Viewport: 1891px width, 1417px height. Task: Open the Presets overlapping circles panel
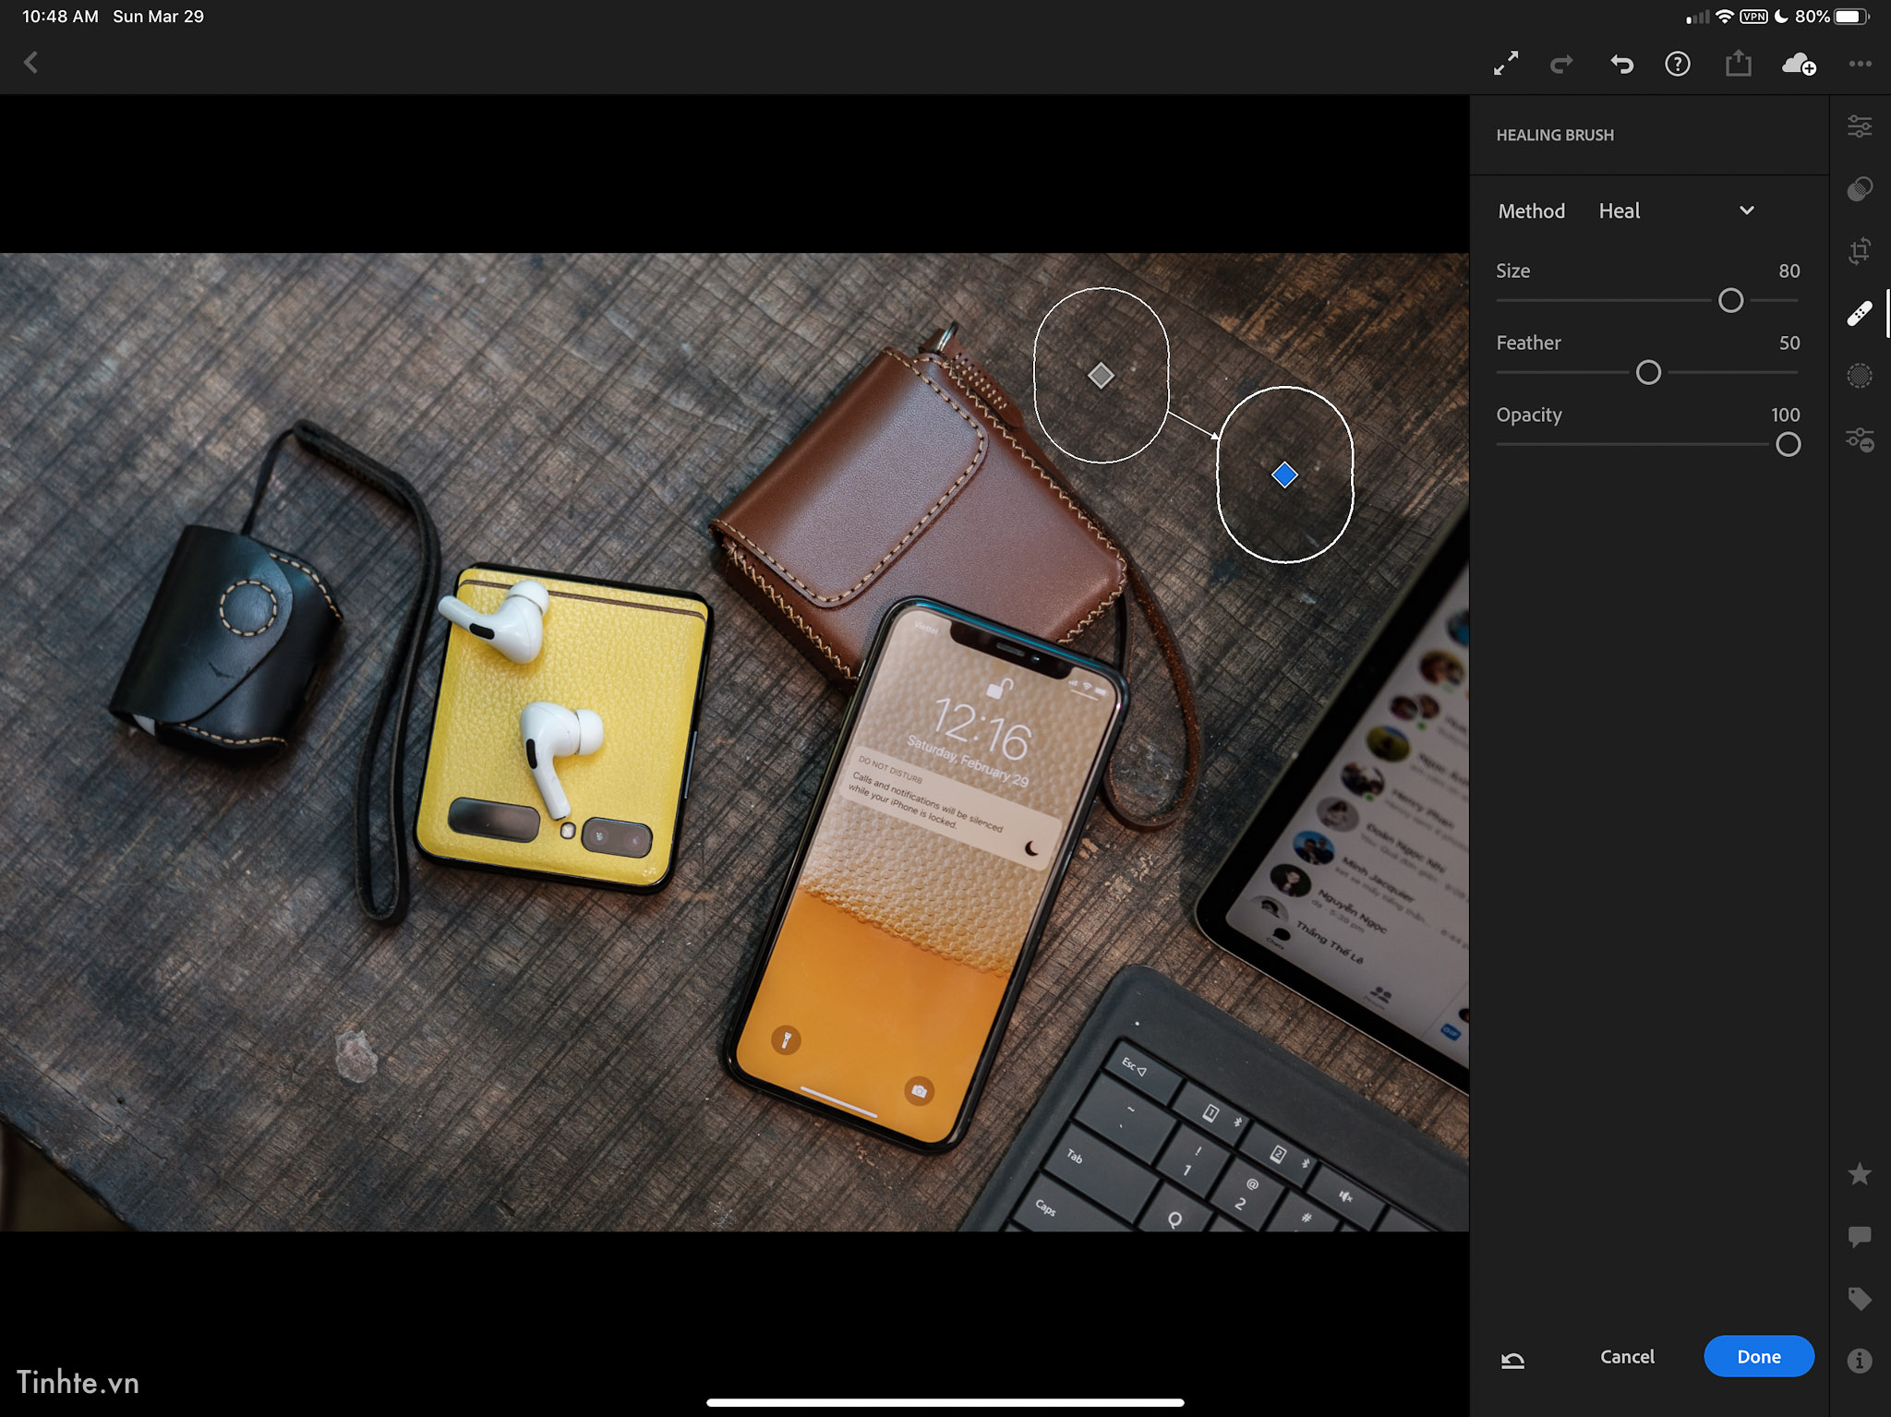[x=1860, y=189]
